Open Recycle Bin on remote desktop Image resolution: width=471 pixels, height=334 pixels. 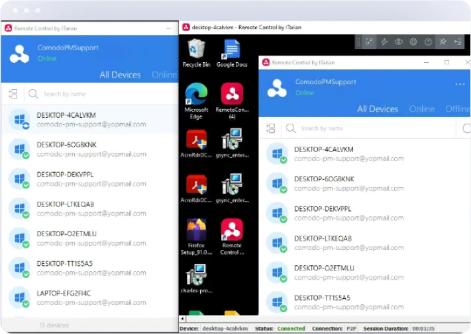coord(196,53)
